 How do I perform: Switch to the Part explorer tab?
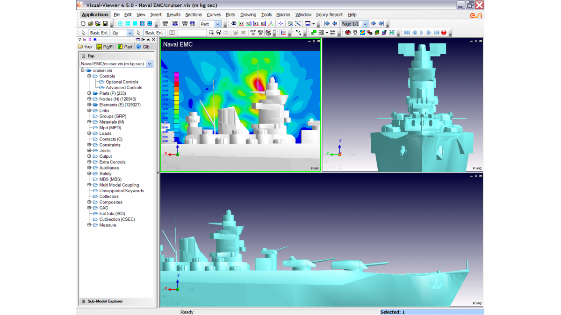[125, 47]
